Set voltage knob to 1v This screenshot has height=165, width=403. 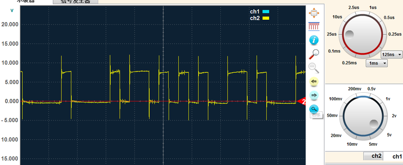point(388,98)
